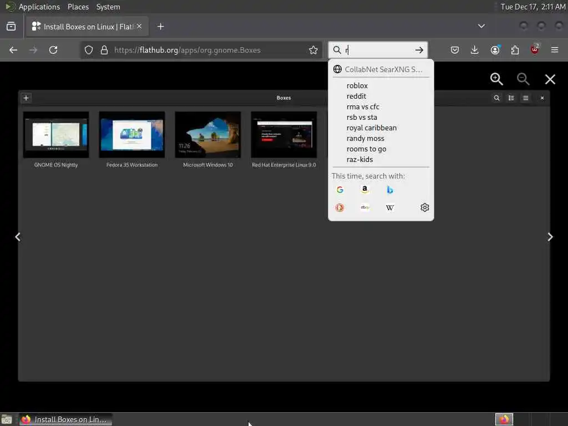Search with Wikipedia this time
The width and height of the screenshot is (568, 426).
(x=390, y=207)
